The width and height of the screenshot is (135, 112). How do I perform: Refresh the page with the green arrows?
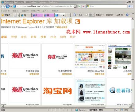tap(79, 6)
